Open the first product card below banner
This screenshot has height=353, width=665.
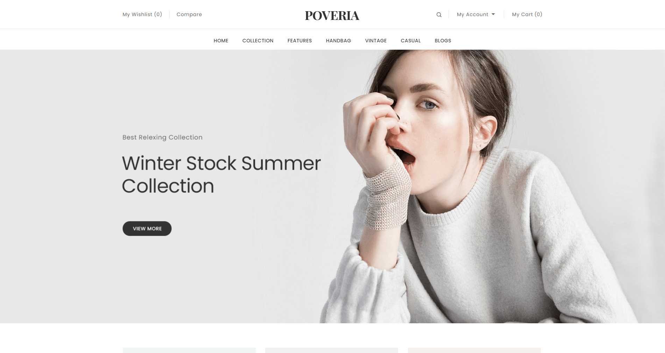189,350
